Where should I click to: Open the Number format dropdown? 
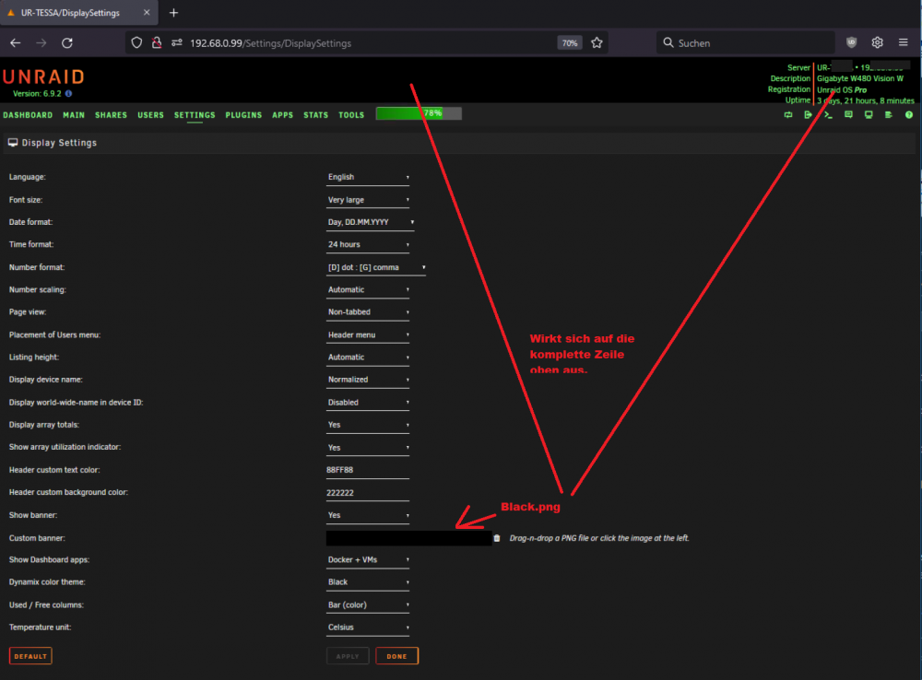(x=376, y=267)
